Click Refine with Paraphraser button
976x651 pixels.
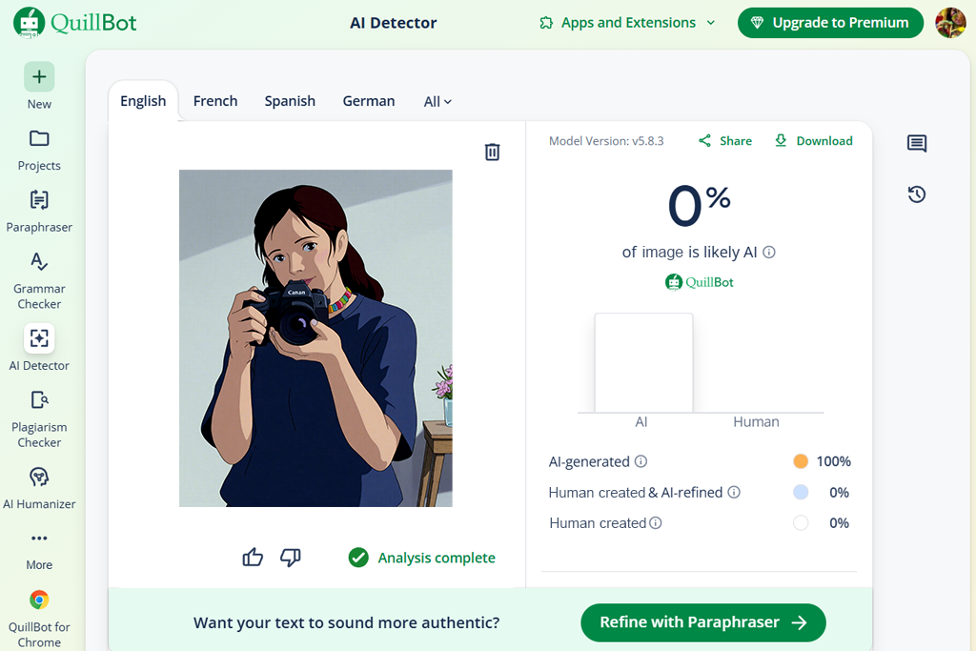coord(703,622)
